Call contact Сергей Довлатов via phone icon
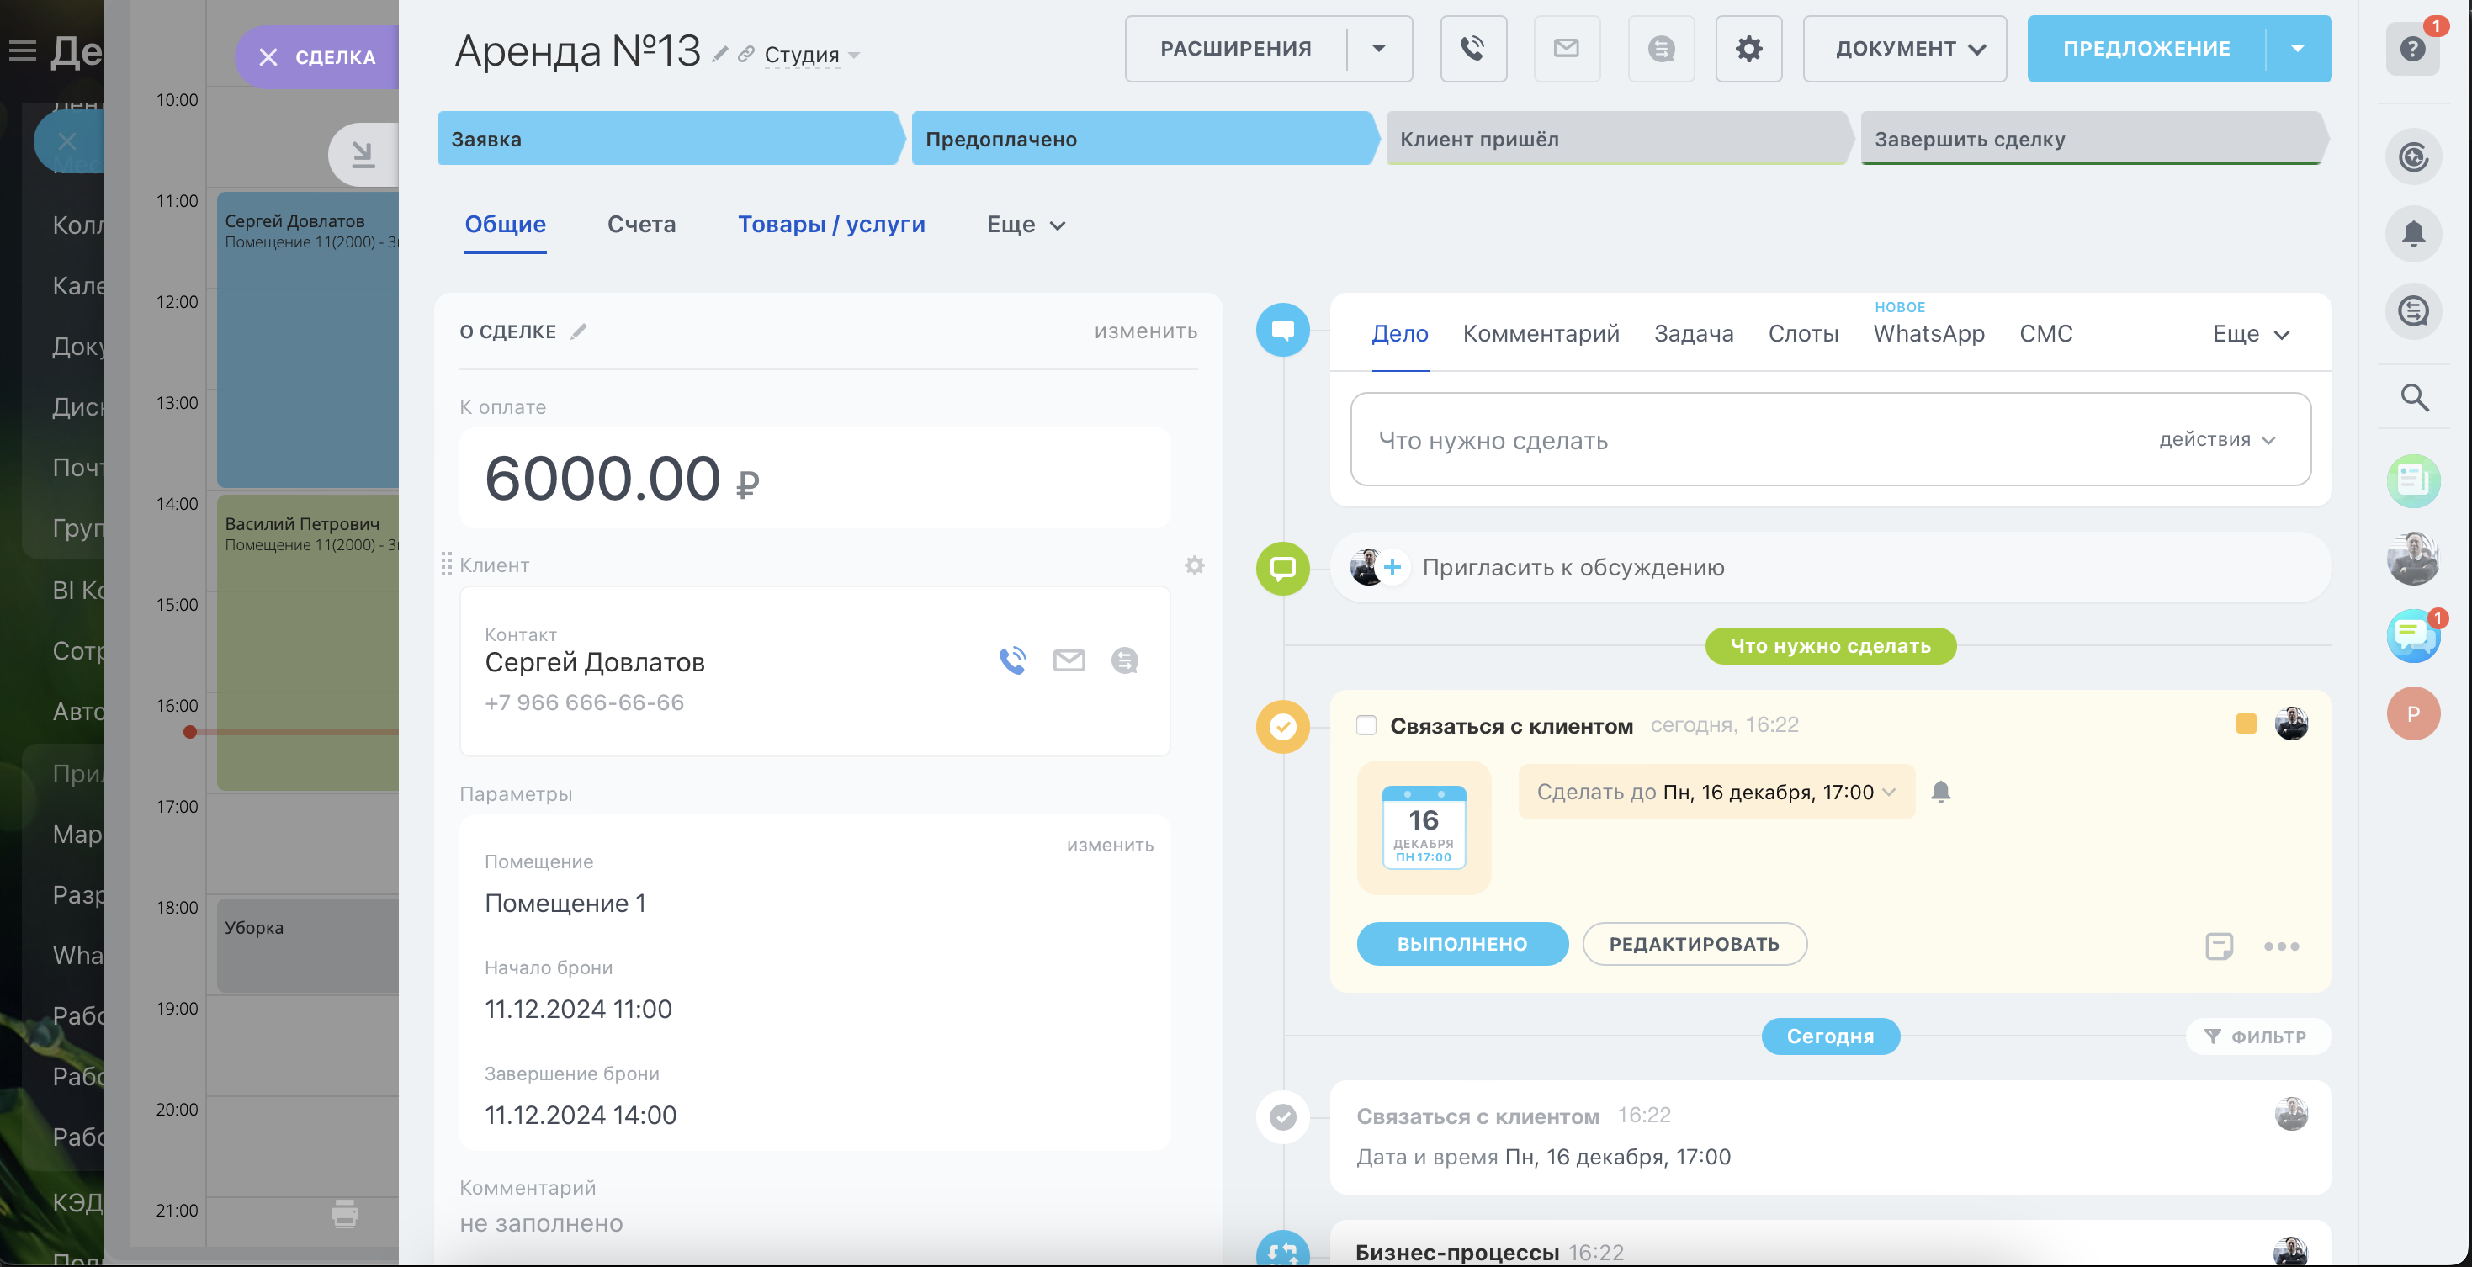 click(x=1012, y=660)
